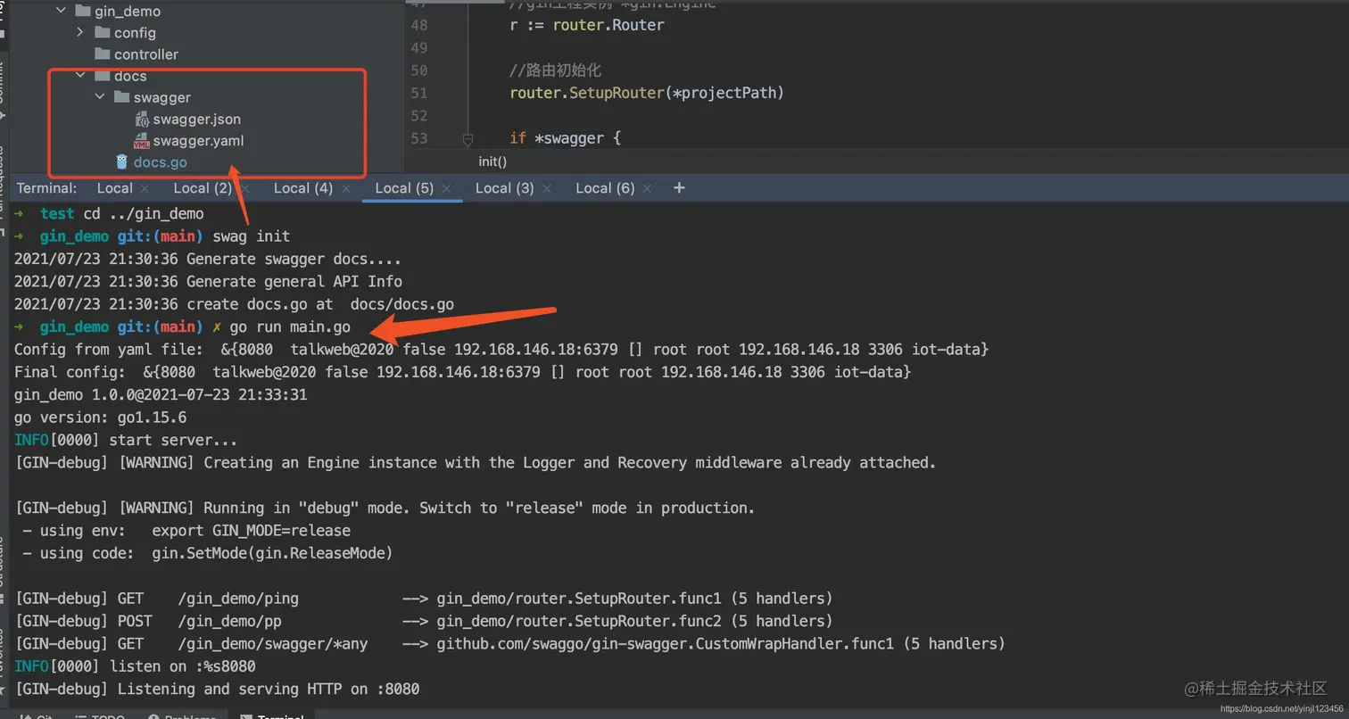Image resolution: width=1349 pixels, height=719 pixels.
Task: Click the Terminal: panel label
Action: coord(46,188)
